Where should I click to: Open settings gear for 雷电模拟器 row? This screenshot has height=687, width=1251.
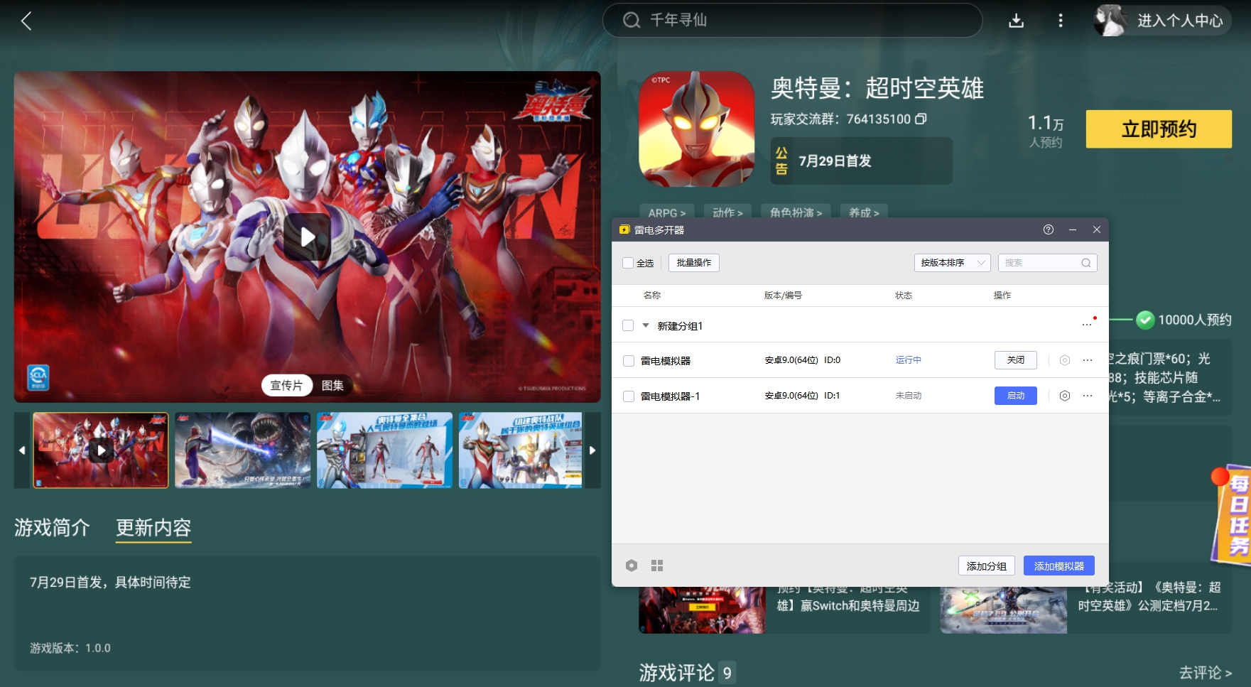(x=1064, y=360)
